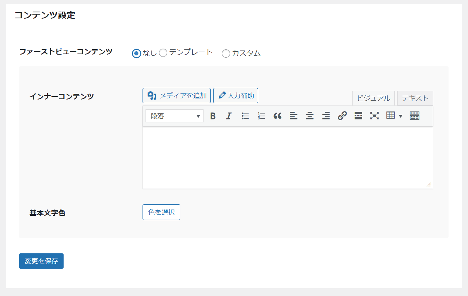This screenshot has height=296, width=468.
Task: Enter fullscreen editor mode
Action: pos(374,116)
